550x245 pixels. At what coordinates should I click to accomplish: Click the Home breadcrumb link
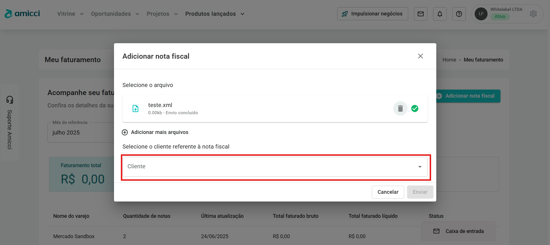pos(449,60)
